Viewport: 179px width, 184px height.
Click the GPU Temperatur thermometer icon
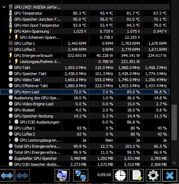(x=10, y=13)
